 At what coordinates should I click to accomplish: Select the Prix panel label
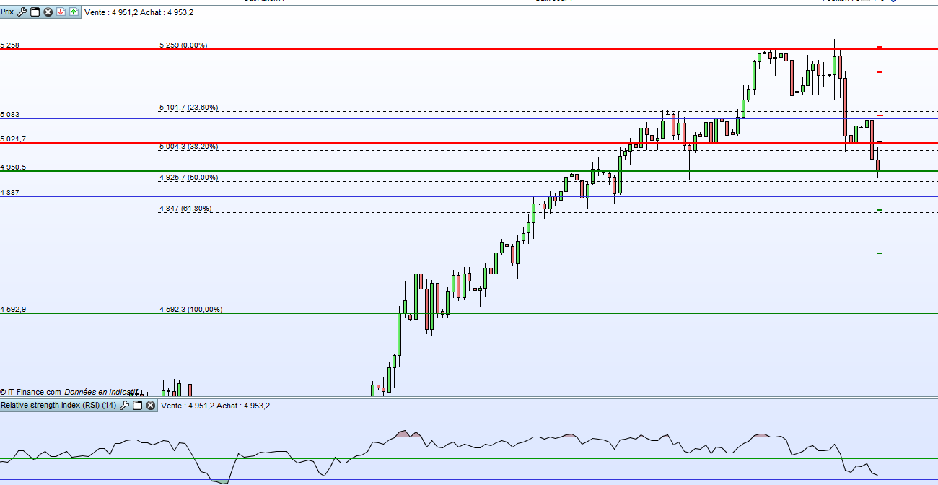(x=7, y=12)
